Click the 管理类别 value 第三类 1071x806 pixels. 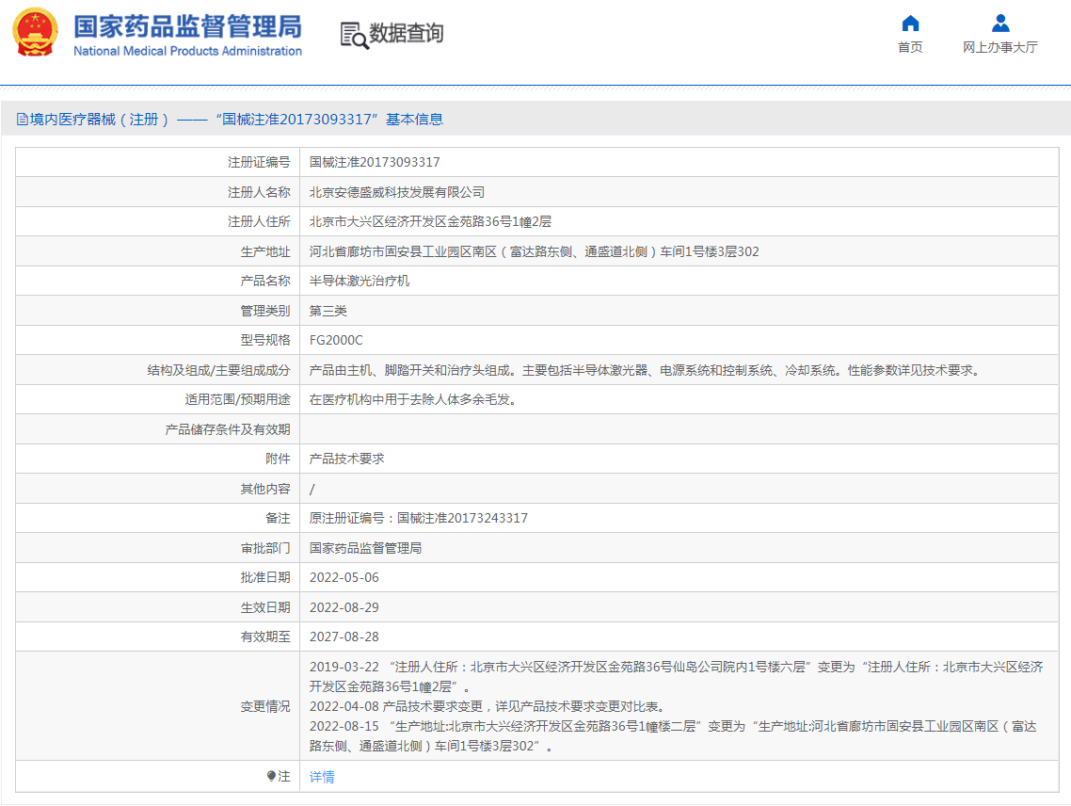(328, 310)
